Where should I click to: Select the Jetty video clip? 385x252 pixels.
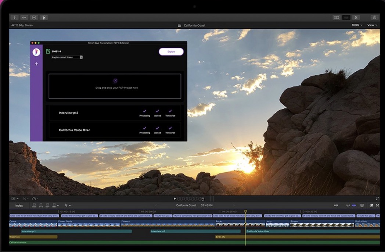point(277,223)
